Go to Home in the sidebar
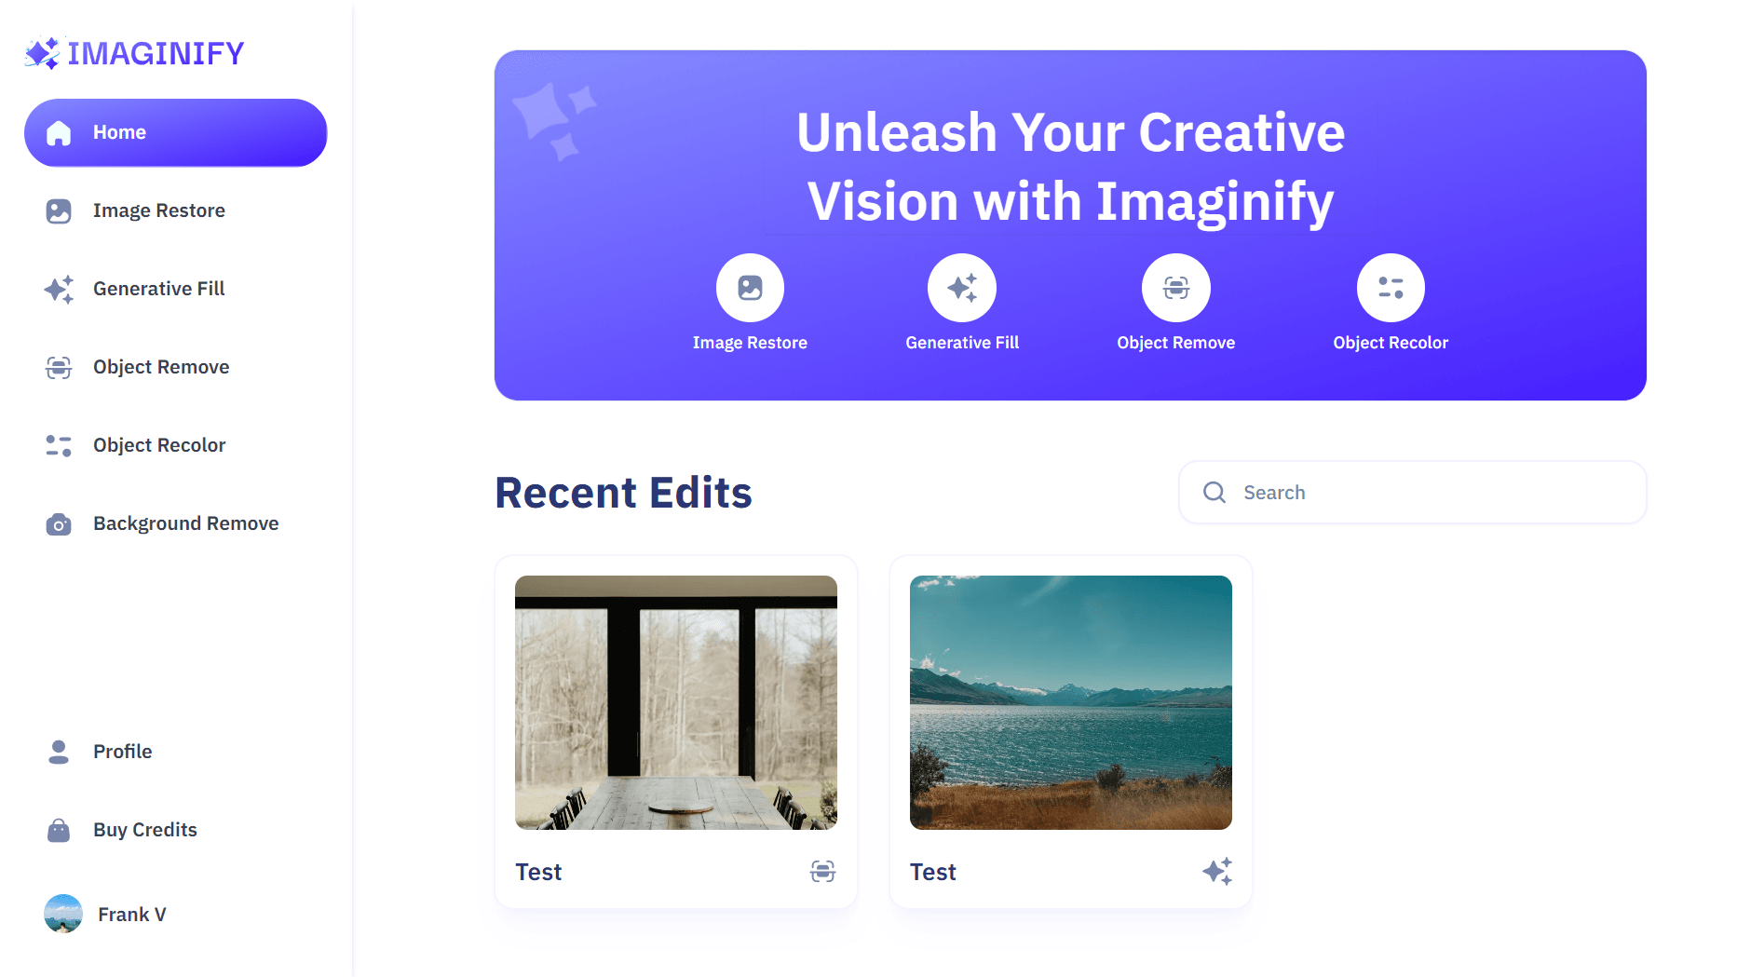The height and width of the screenshot is (977, 1737). pyautogui.click(x=175, y=132)
